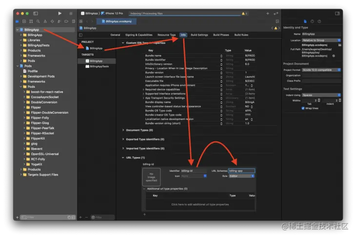Click the warning icon in activity bar
This screenshot has height=238, width=356.
(x=243, y=13)
